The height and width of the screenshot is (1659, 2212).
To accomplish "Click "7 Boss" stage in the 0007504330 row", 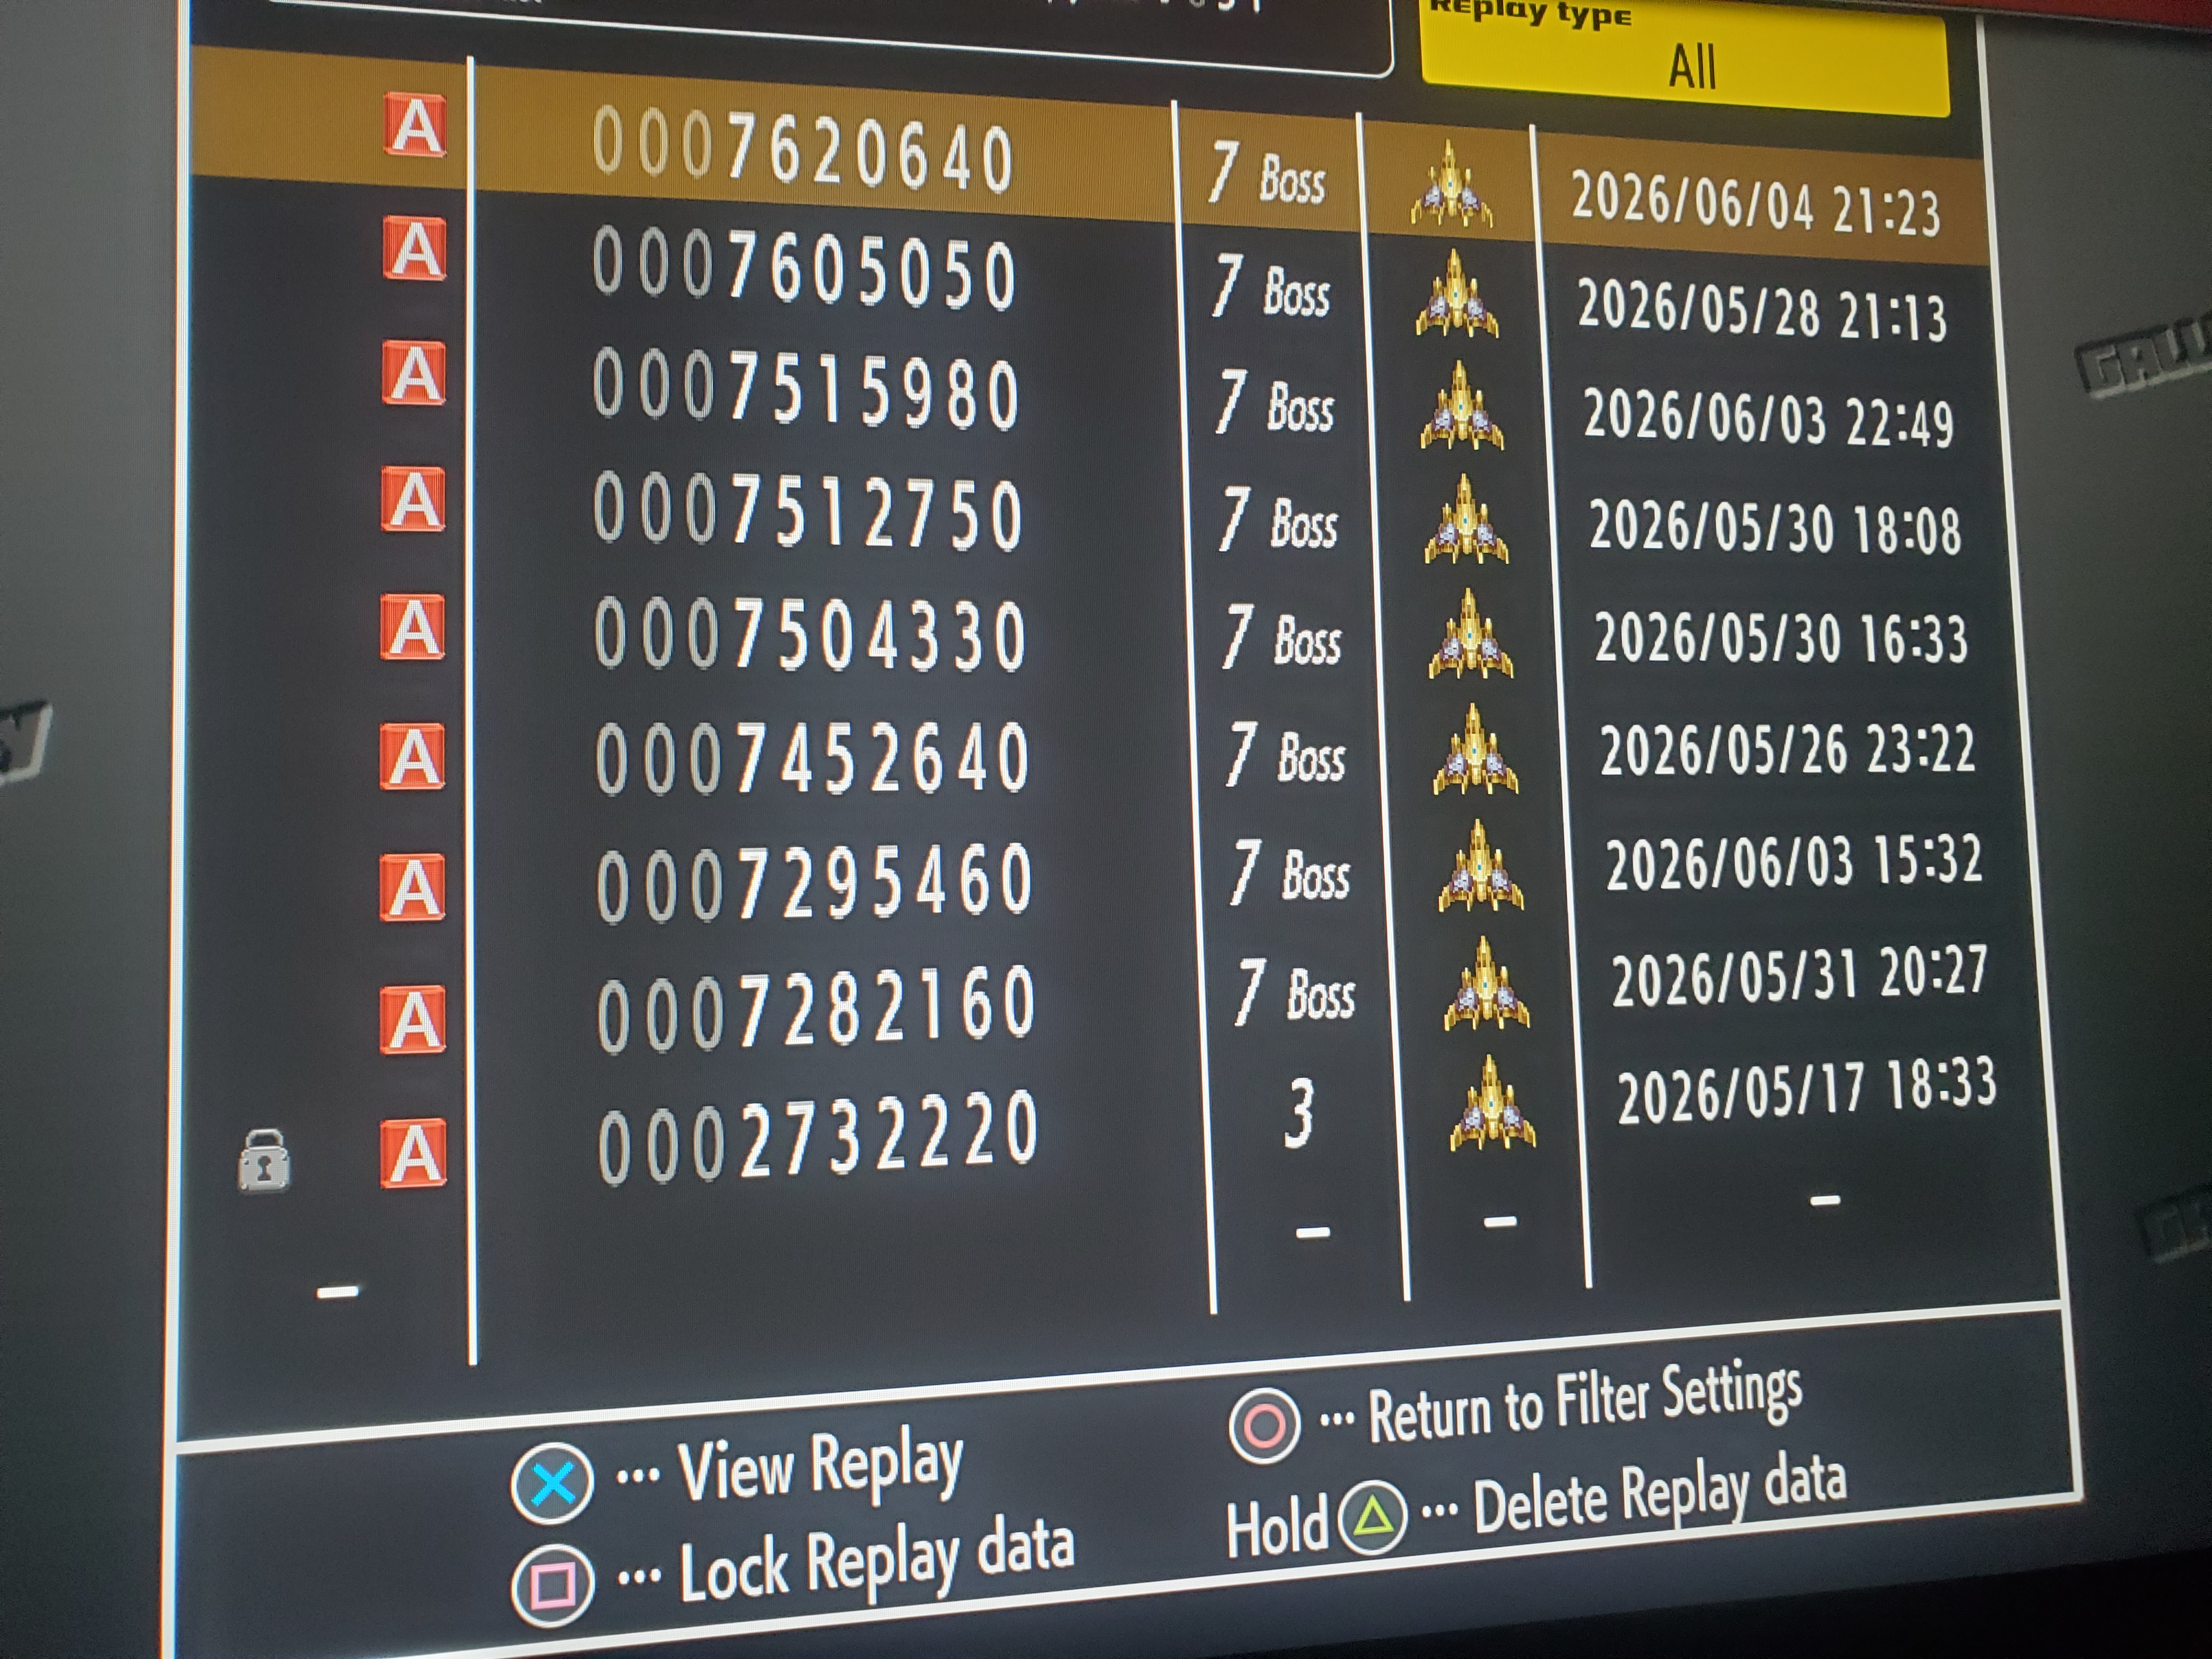I will click(1283, 635).
